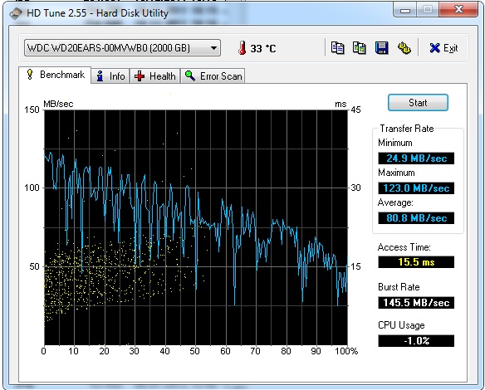
Task: Open the Error Scan tab
Action: pyautogui.click(x=213, y=76)
